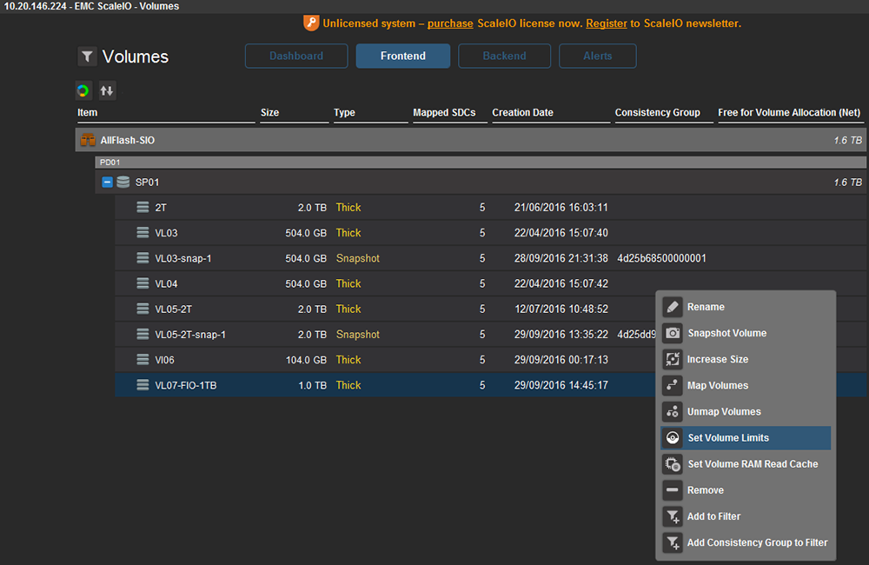Click the minus icon next to Remove
869x565 pixels.
click(673, 490)
